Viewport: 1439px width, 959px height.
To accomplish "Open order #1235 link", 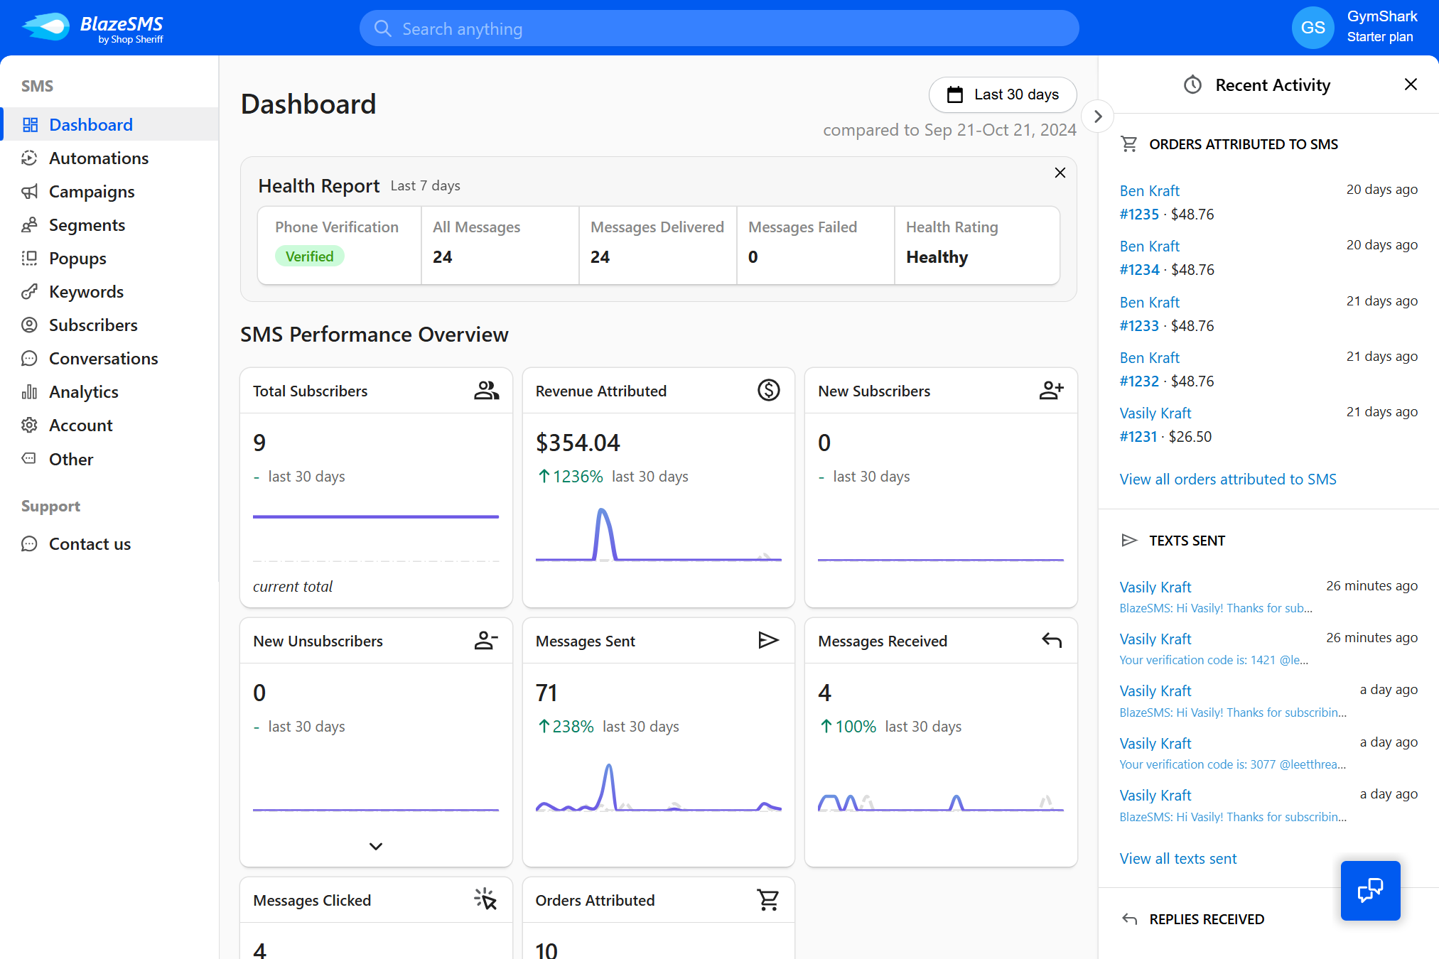I will coord(1139,215).
